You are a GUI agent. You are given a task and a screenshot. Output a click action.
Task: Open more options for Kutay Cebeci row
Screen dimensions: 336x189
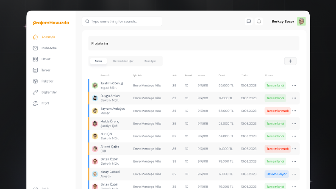(294, 174)
